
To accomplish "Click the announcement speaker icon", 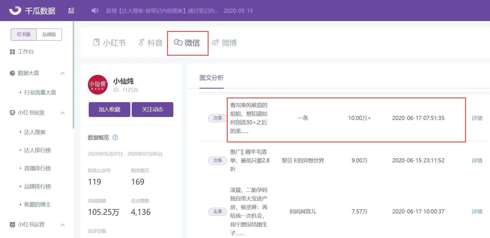I will click(x=95, y=11).
